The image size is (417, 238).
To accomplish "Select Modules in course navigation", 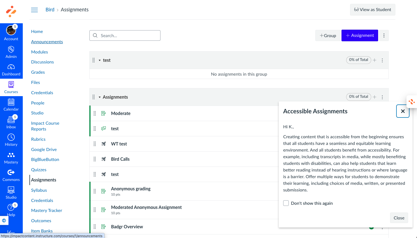I will click(x=39, y=52).
